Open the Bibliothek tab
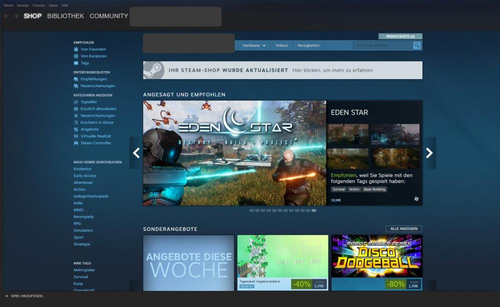The image size is (500, 307). [65, 16]
